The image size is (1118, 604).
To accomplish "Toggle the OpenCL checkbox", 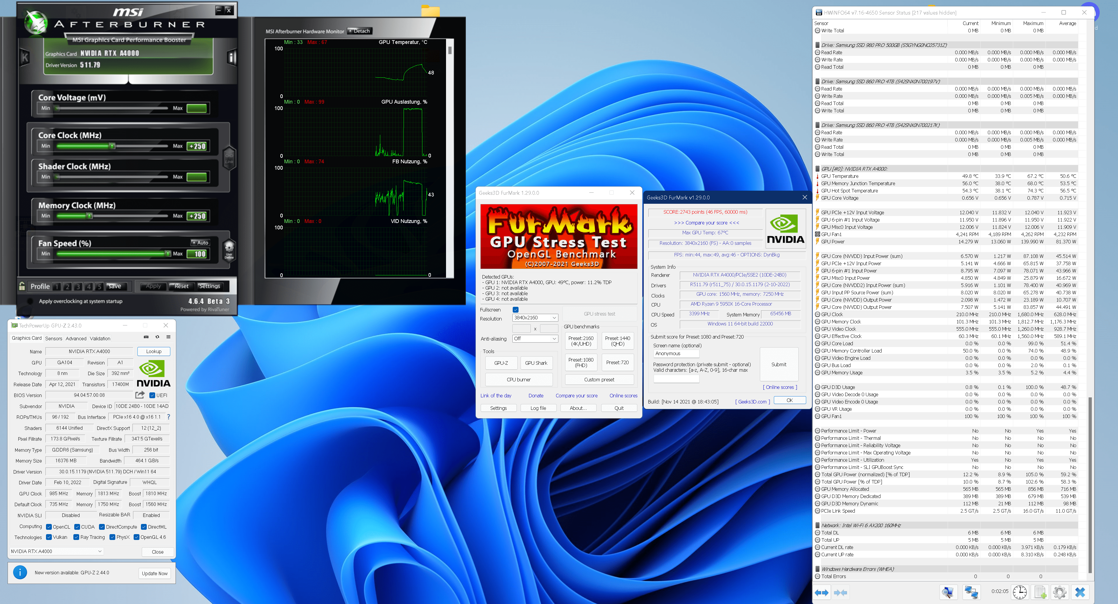I will pos(49,527).
